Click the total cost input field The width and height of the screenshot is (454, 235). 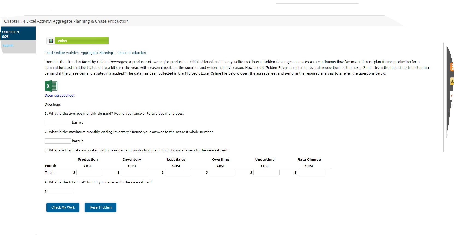(61, 191)
